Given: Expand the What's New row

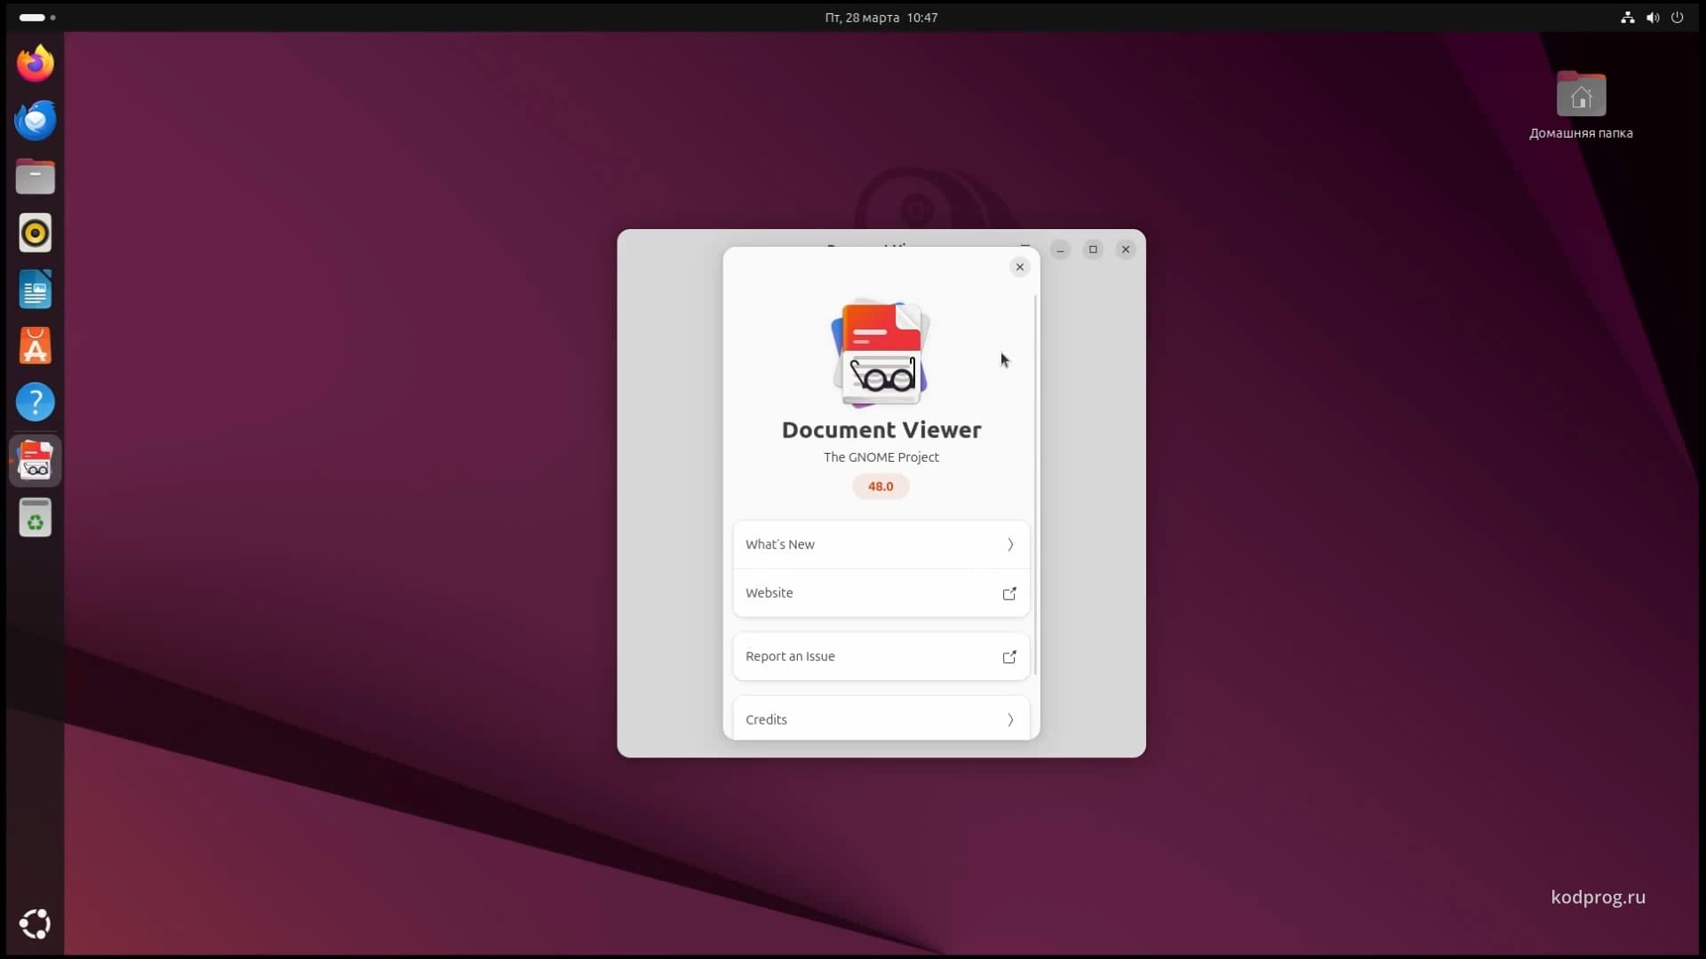Looking at the screenshot, I should point(881,544).
